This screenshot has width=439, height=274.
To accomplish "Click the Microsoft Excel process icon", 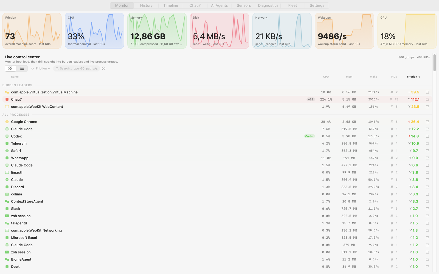I will click(x=7, y=238).
